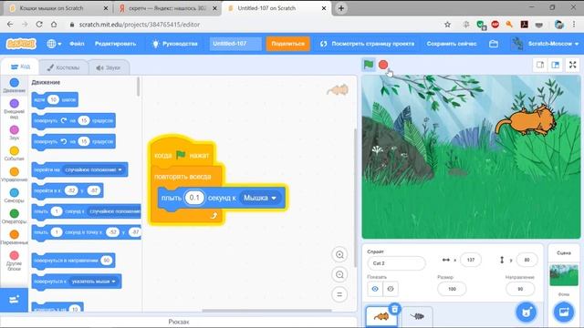Screen dimensions: 584x328
Task: Open the Руководства tutorials
Action: tap(175, 44)
